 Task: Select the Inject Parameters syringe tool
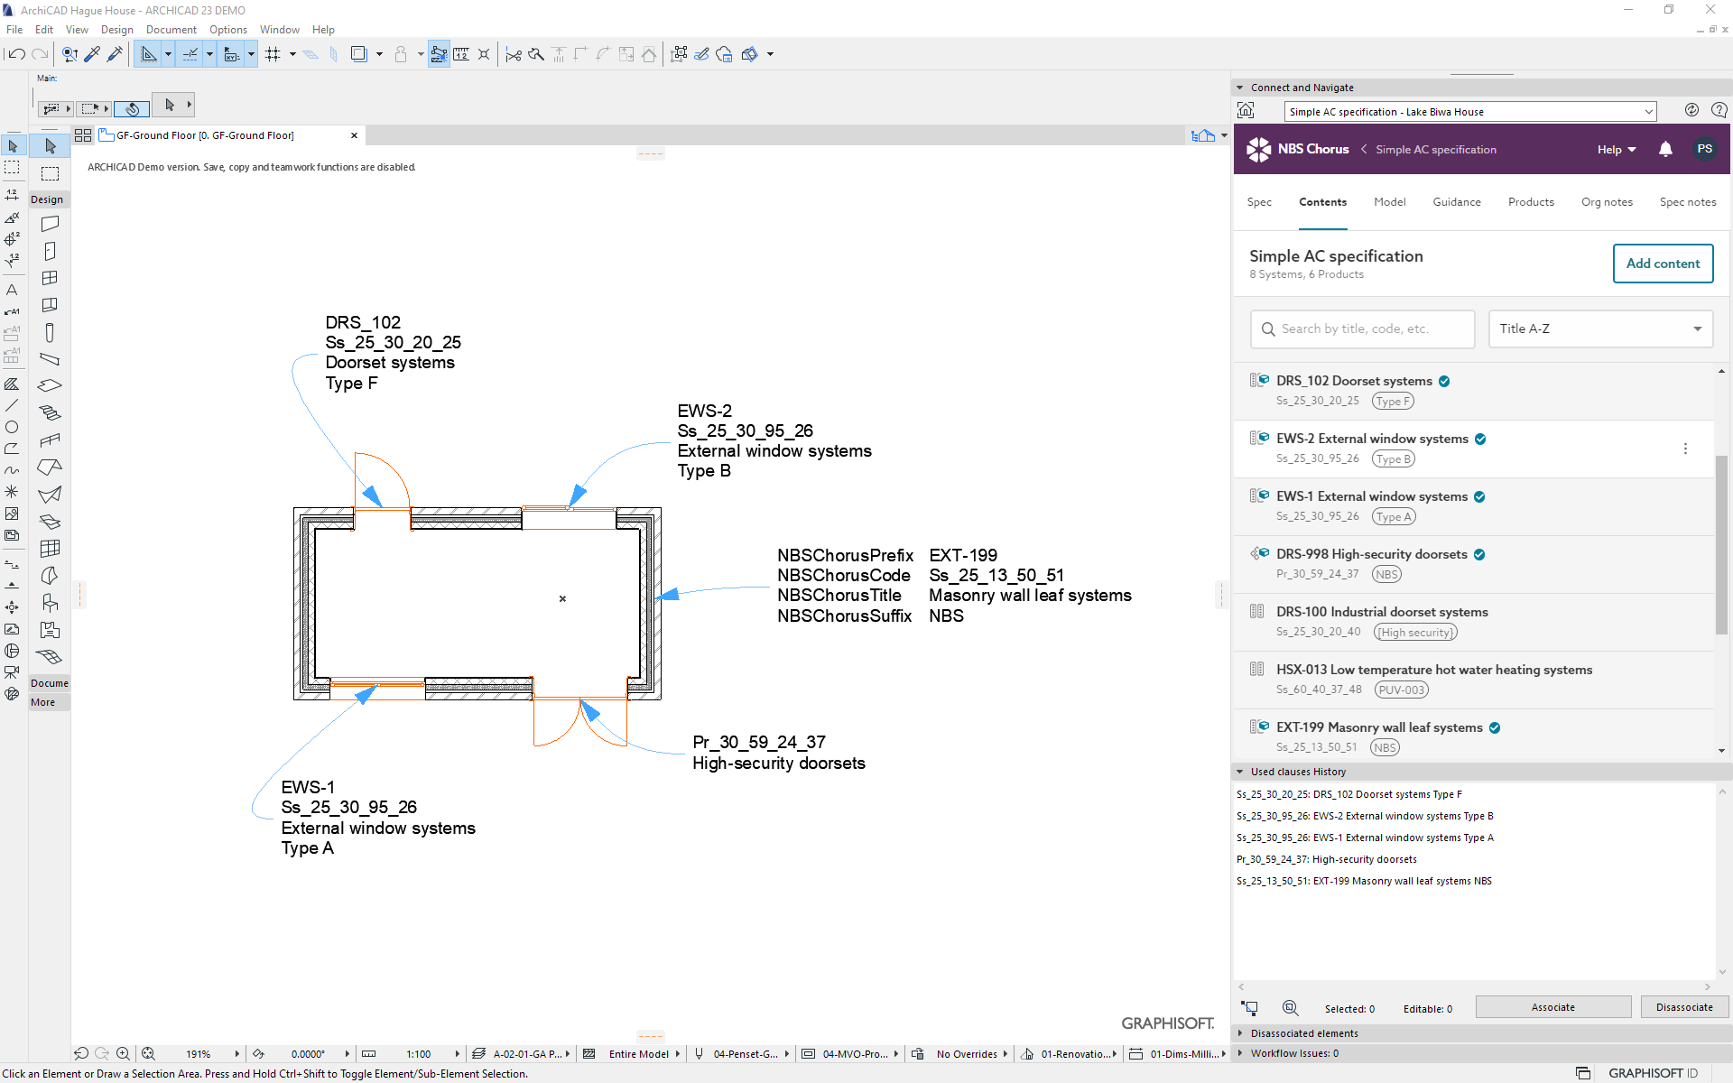(x=115, y=53)
